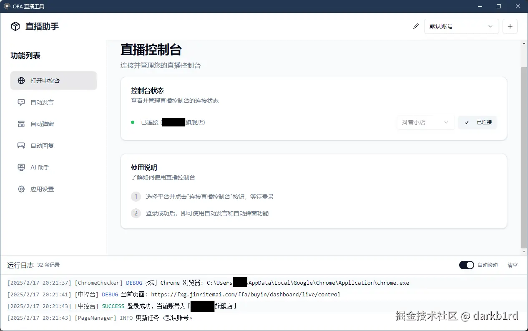Click the OBA app icon in title bar
This screenshot has width=528, height=331.
point(7,6)
